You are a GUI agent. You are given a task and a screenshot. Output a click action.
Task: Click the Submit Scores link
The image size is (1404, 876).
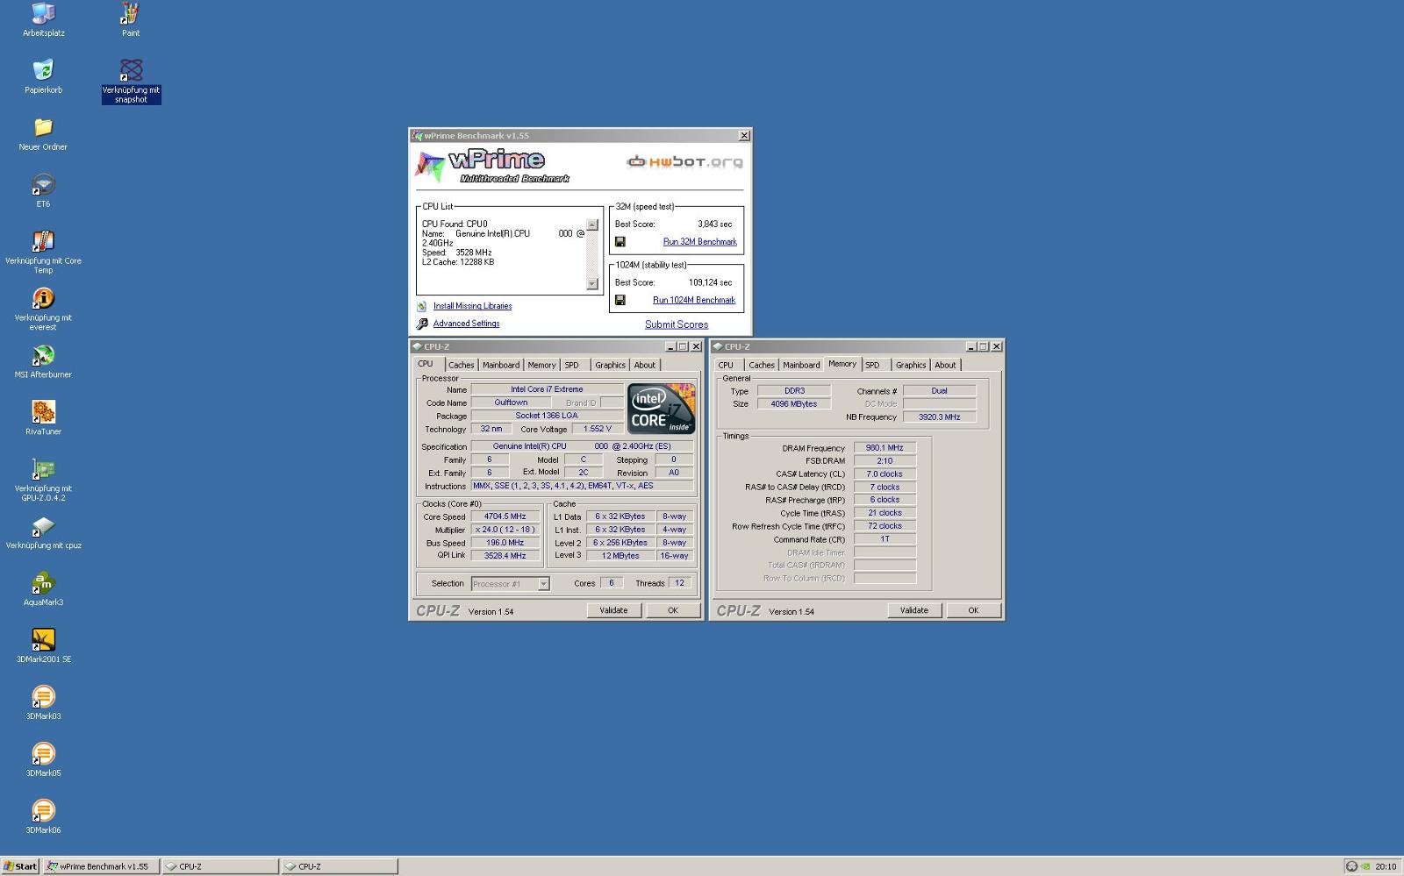(677, 324)
